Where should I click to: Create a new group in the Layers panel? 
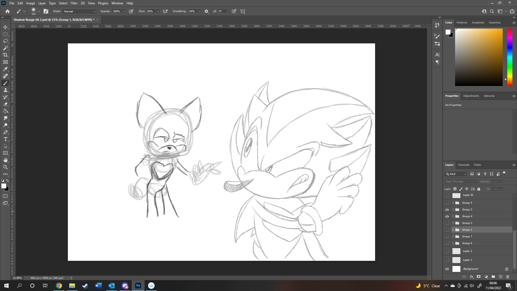pyautogui.click(x=493, y=277)
